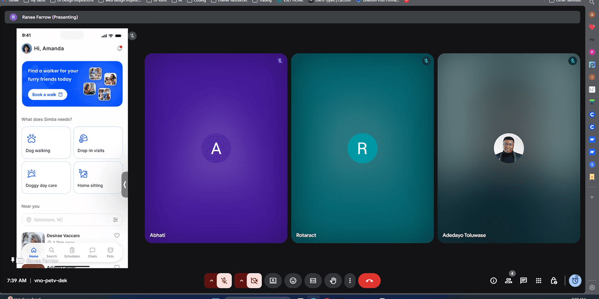Tap Amanda's profile avatar
This screenshot has height=299, width=599.
tap(26, 48)
